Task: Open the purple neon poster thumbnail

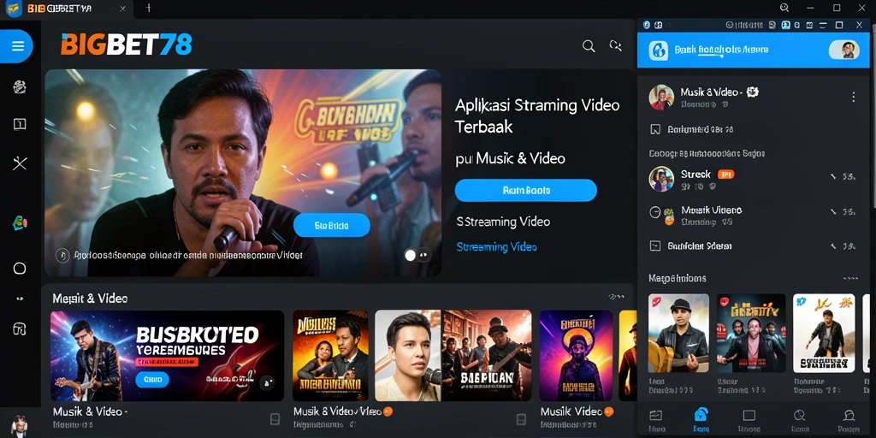Action: [x=576, y=356]
